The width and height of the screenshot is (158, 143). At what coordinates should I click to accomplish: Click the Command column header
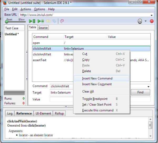pos(48,37)
